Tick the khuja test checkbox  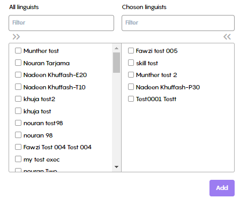18,111
